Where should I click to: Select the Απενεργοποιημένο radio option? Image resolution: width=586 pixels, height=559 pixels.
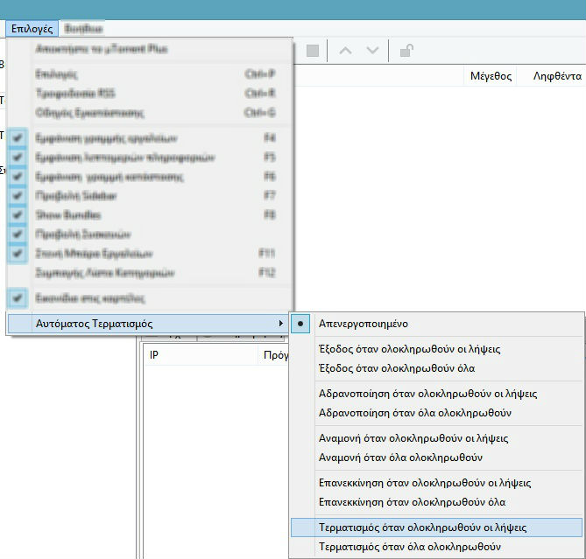[x=437, y=324]
